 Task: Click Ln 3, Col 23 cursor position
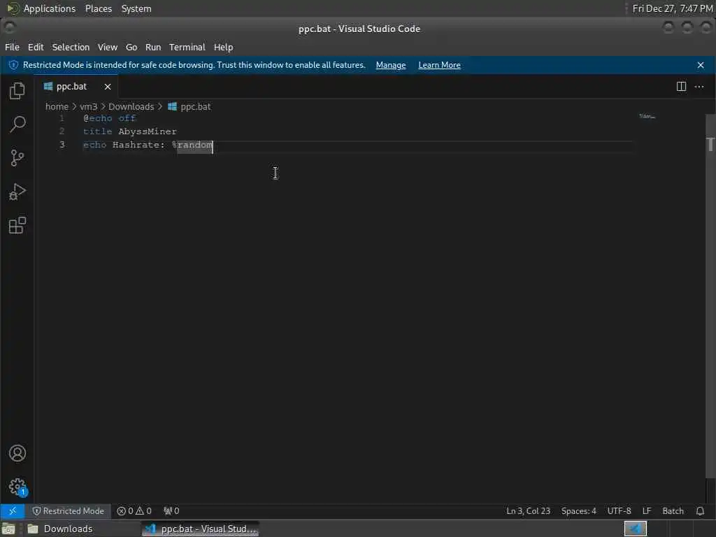(529, 511)
